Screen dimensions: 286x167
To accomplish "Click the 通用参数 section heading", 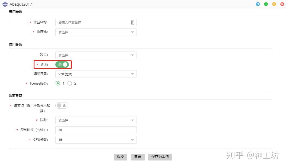I will [x=16, y=12].
